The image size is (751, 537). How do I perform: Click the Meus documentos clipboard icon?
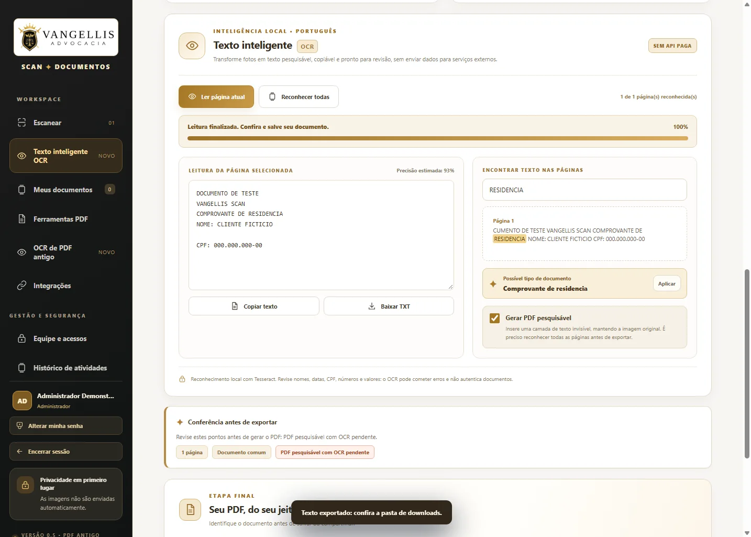21,190
